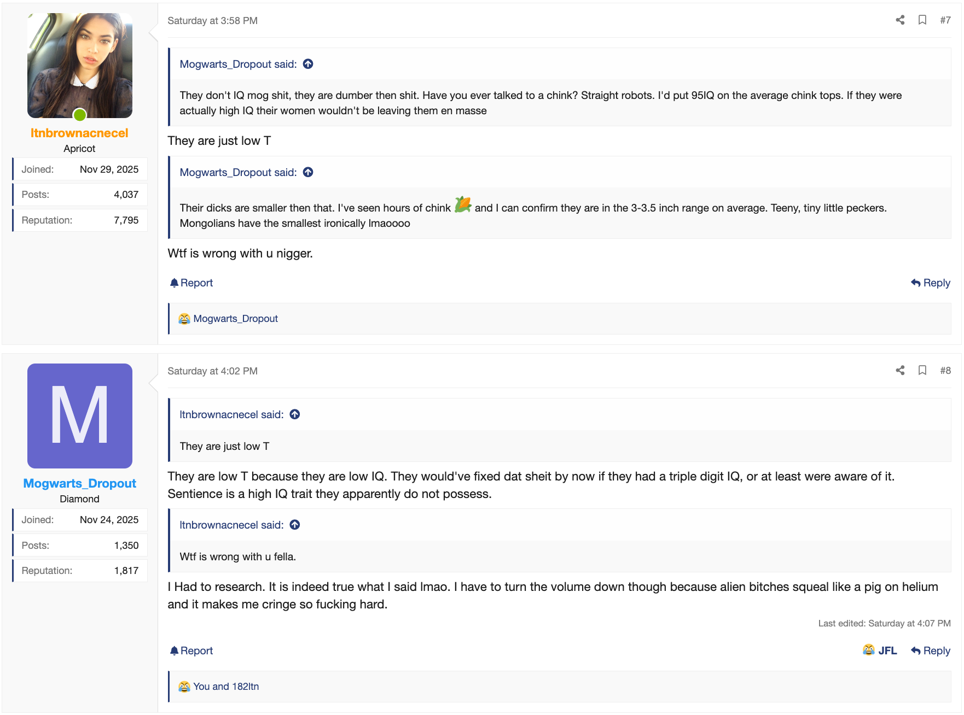
Task: Jump to the quoted post via the arrow beside the first Mogwarts_Dropout quote
Action: [x=308, y=64]
